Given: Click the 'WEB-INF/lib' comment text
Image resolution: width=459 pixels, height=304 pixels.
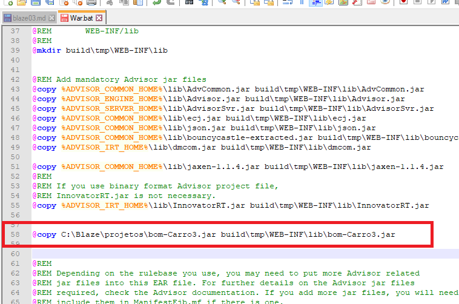Looking at the screenshot, I should [112, 31].
